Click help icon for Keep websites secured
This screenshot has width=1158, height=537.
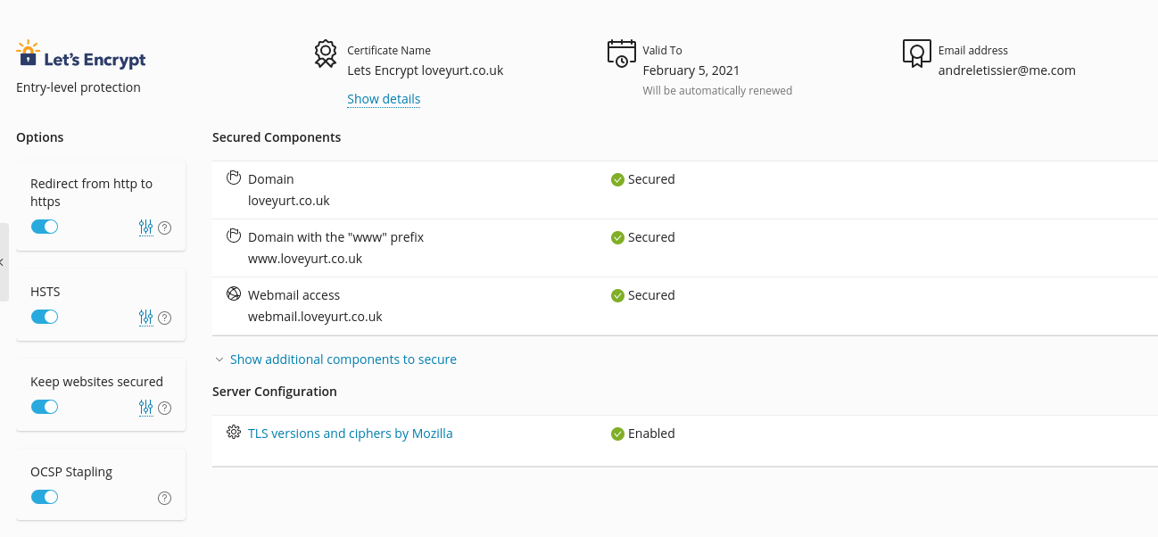(164, 408)
